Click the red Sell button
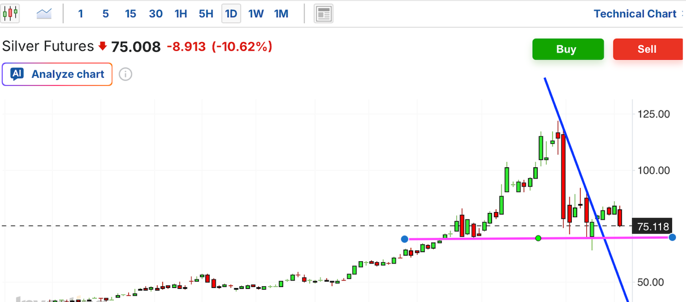 click(648, 49)
